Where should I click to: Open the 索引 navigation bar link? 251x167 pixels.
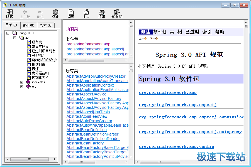pos(207,32)
